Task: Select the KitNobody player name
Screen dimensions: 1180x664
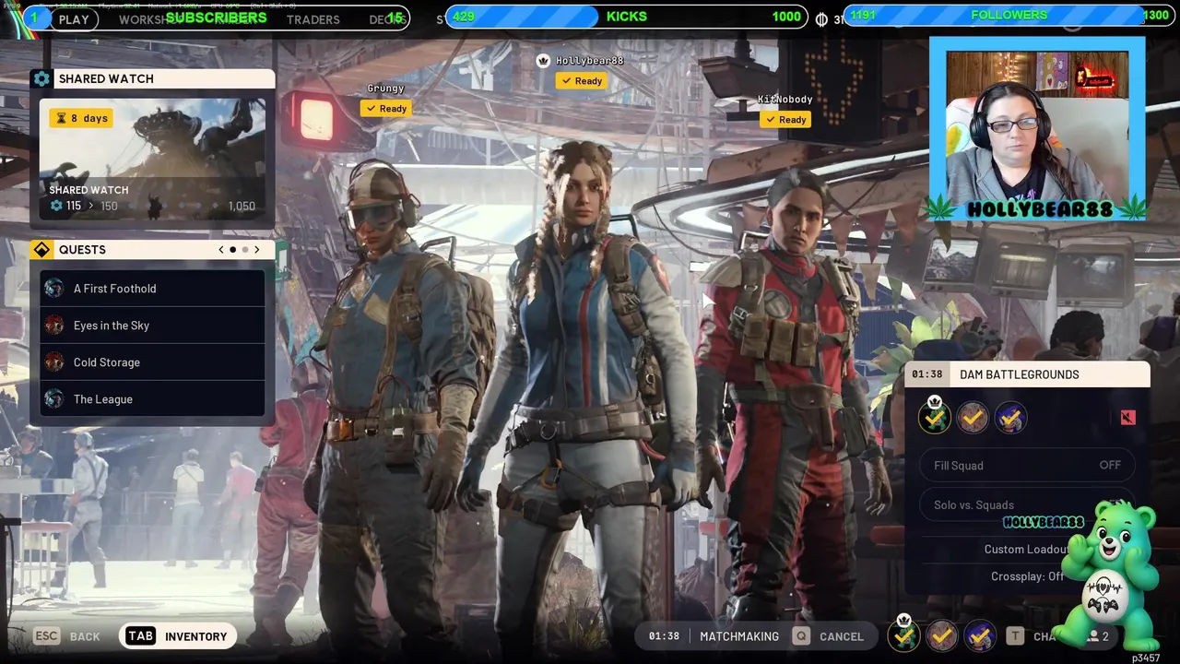Action: [785, 100]
